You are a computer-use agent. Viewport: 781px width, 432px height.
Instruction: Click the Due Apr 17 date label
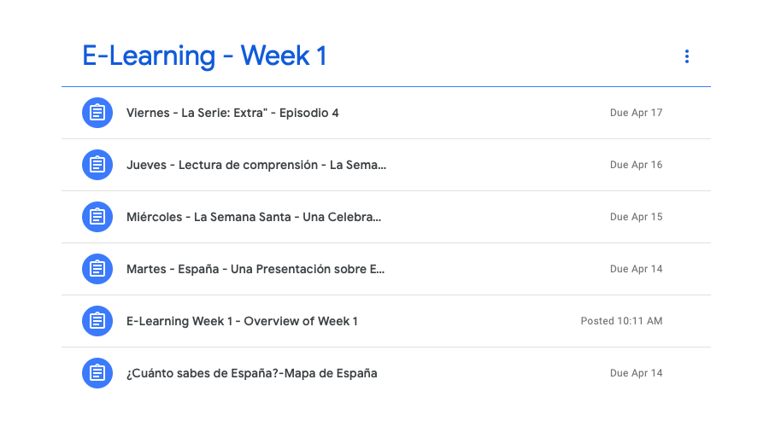point(636,113)
